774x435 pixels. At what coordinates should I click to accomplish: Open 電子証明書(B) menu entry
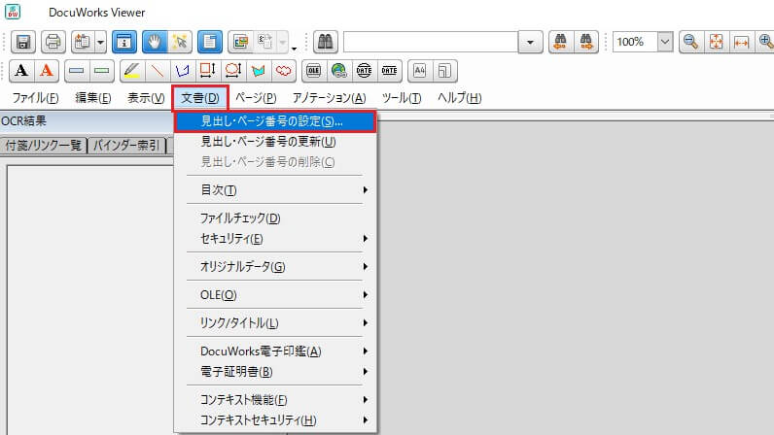pyautogui.click(x=275, y=371)
